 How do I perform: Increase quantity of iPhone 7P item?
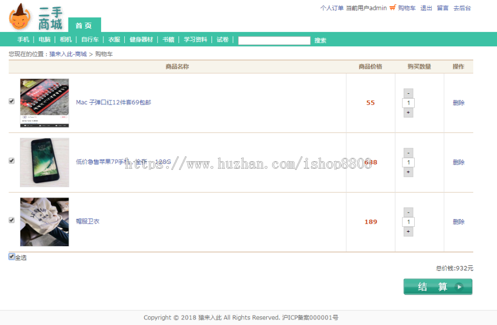(x=408, y=172)
